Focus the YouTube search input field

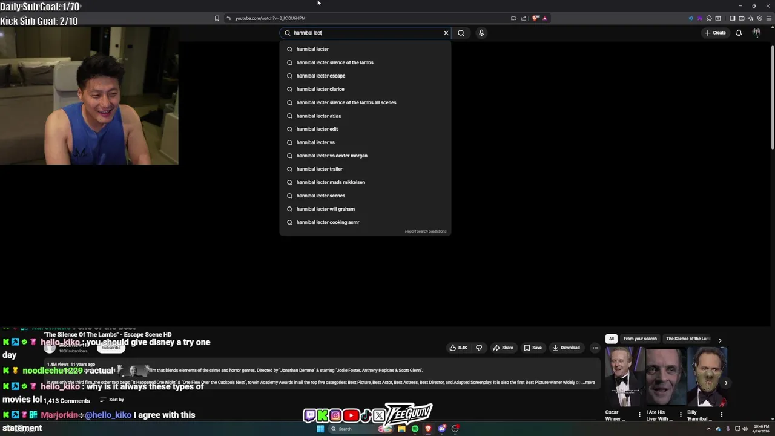tap(366, 33)
